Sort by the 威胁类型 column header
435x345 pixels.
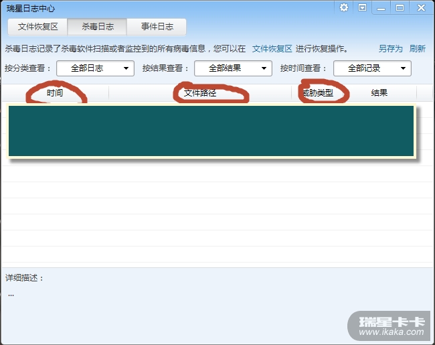coord(317,92)
